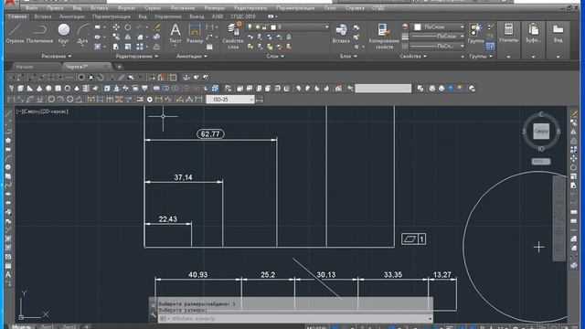
Task: Select Multiline Text 'A' in left toolbar
Action: pos(8,275)
